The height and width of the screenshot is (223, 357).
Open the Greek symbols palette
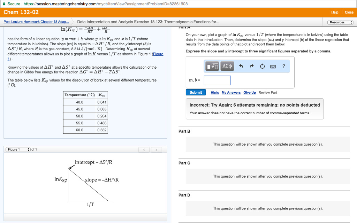coord(227,66)
